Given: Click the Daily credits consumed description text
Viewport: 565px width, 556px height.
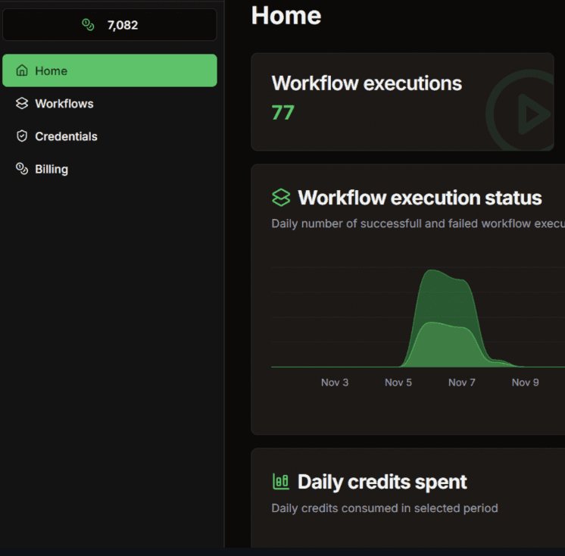Looking at the screenshot, I should tap(385, 508).
